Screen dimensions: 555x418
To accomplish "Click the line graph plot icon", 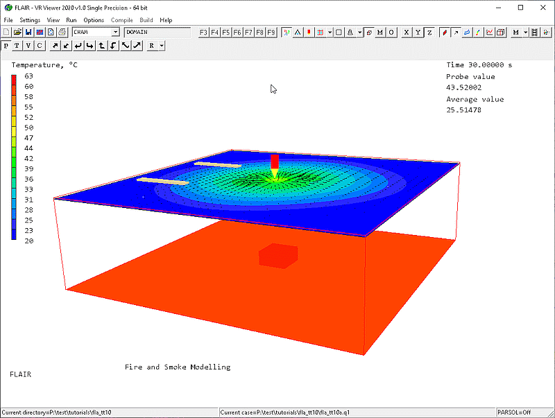I will point(490,32).
